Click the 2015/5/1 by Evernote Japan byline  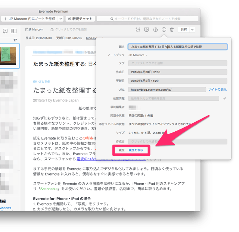coord(56,100)
